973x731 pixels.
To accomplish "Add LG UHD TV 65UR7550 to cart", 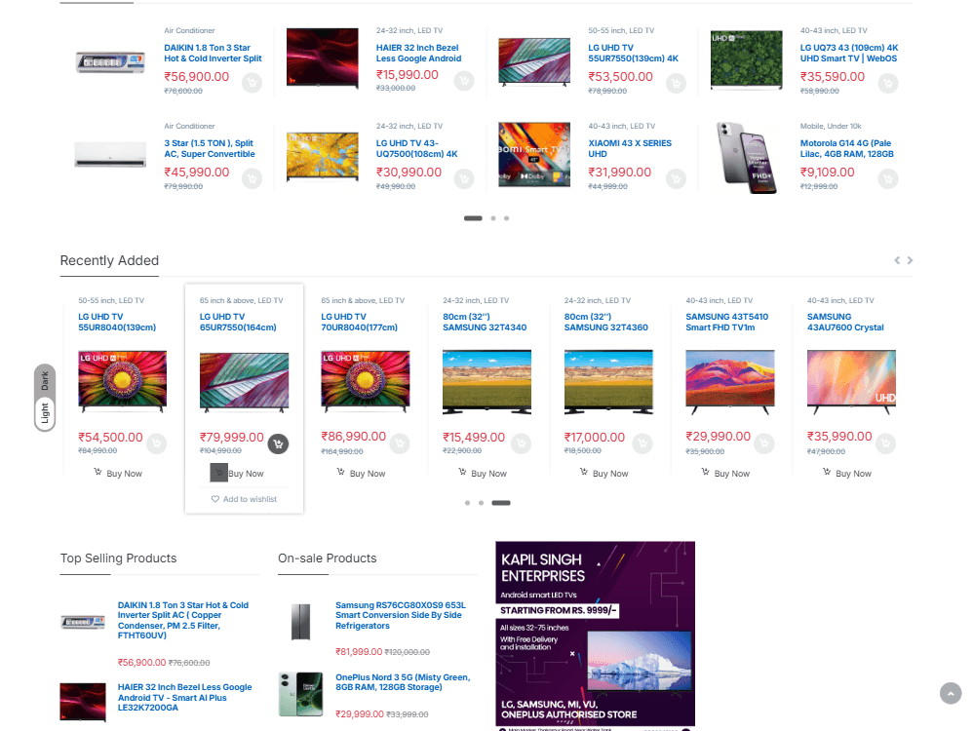I will click(x=278, y=444).
